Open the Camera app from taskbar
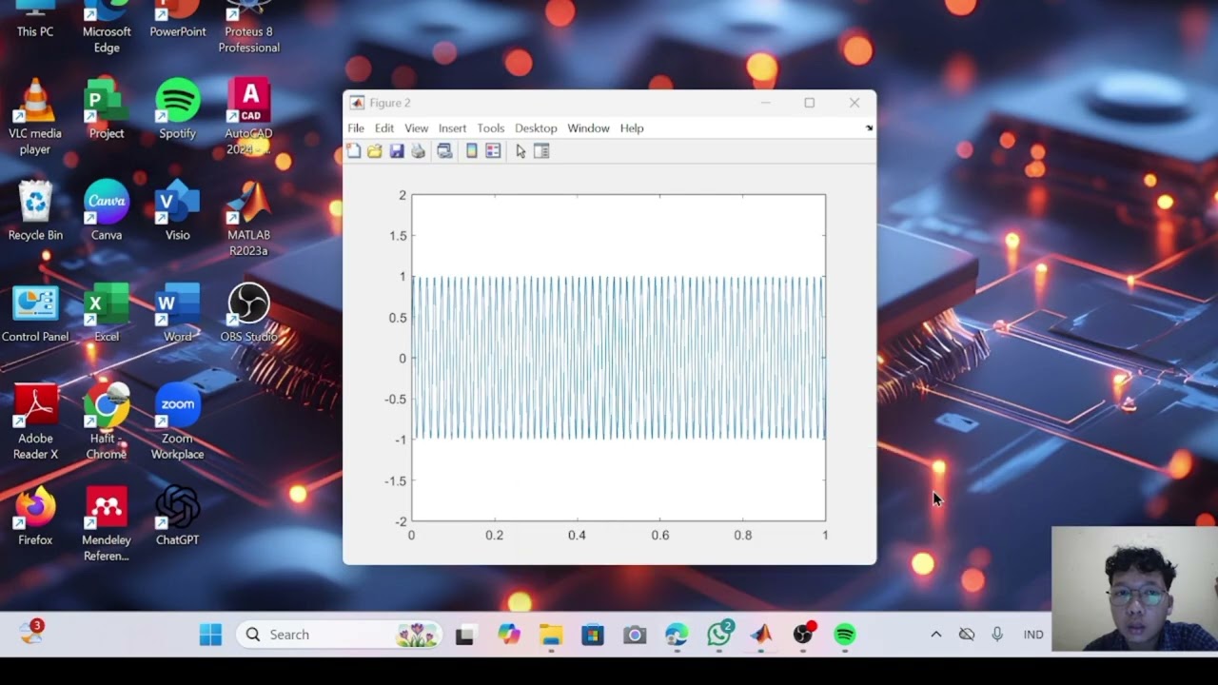The height and width of the screenshot is (685, 1218). pyautogui.click(x=635, y=635)
